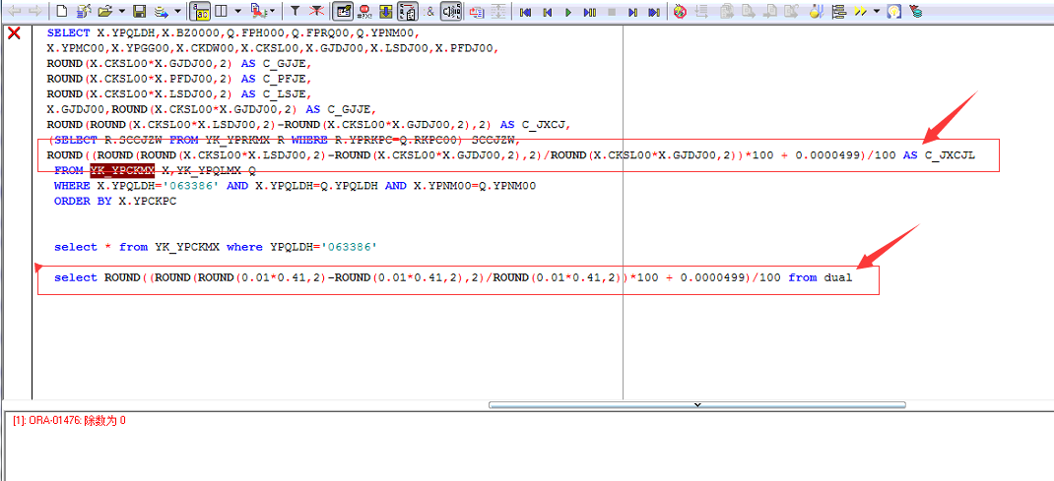Click the database flag icon
The height and width of the screenshot is (481, 1054).
(915, 12)
